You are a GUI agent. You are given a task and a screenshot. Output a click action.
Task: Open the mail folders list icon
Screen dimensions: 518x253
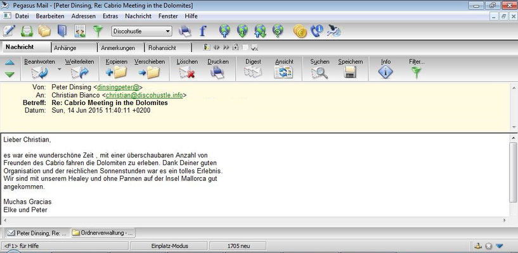[44, 31]
